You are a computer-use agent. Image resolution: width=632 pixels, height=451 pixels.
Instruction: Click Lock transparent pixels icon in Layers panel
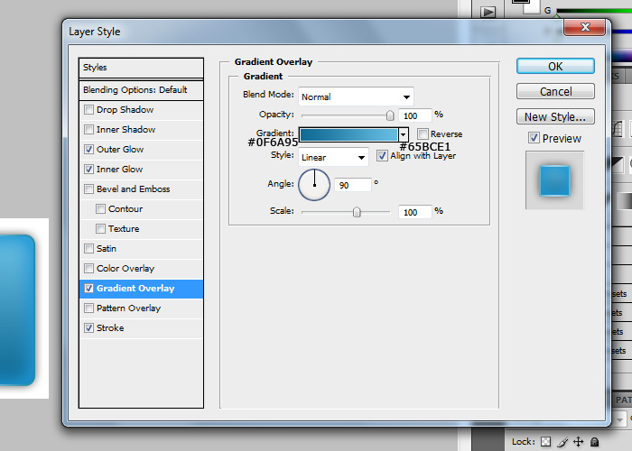click(x=545, y=442)
